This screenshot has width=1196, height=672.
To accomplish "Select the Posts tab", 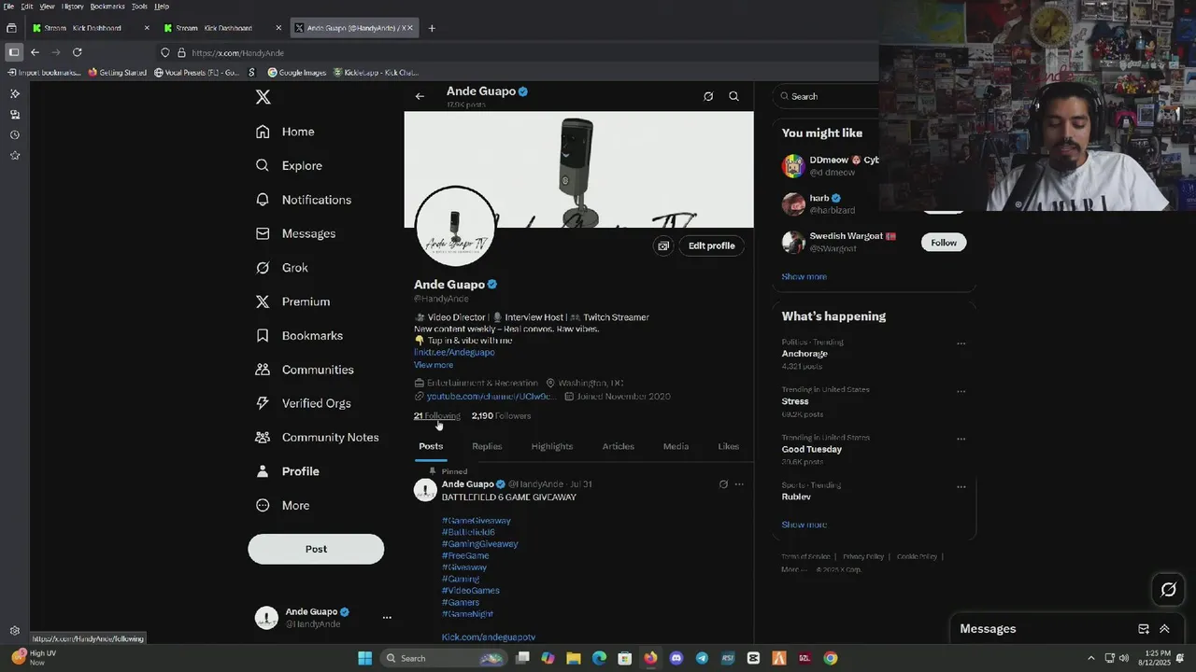I will point(431,446).
